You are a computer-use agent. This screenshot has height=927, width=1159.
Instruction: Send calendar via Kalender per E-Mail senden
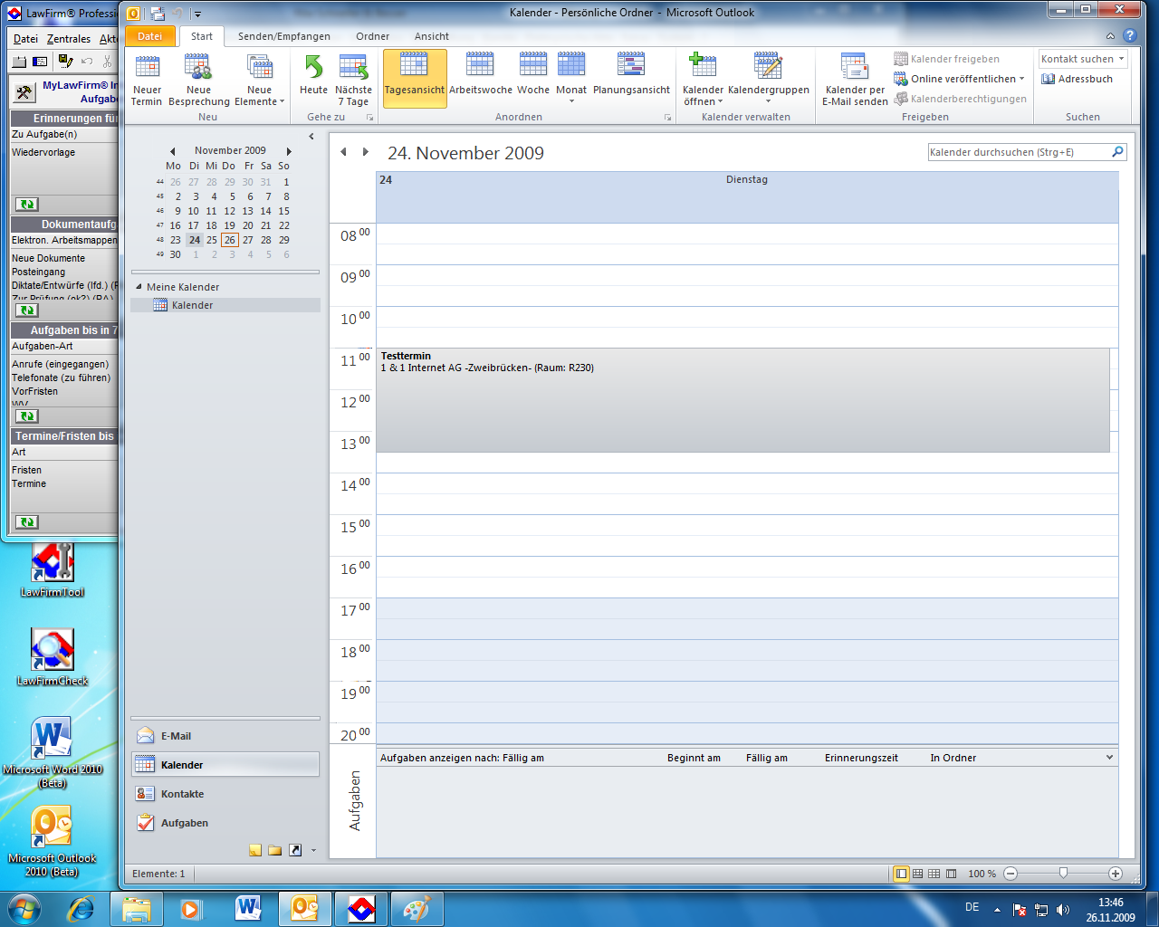[x=854, y=80]
